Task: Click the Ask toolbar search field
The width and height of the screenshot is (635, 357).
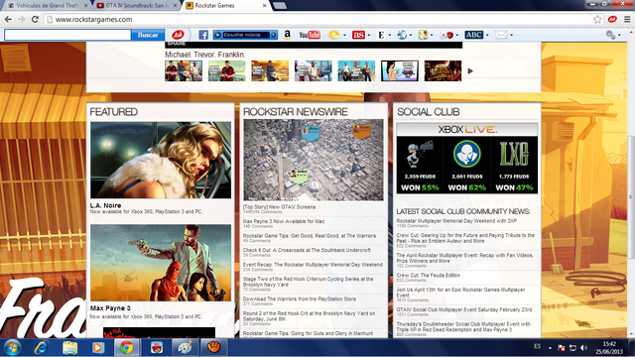Action: (67, 35)
